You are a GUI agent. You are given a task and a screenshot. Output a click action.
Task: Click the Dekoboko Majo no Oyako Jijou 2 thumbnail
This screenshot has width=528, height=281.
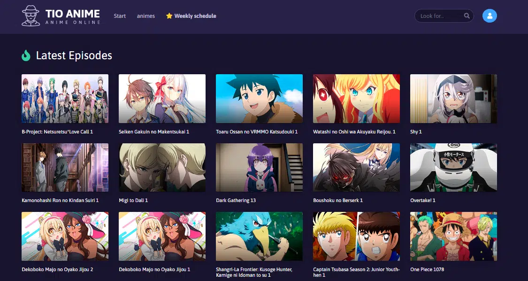tap(65, 236)
